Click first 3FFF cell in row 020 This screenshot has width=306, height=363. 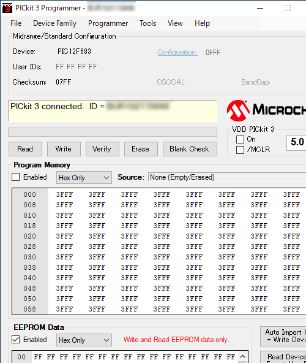64,236
